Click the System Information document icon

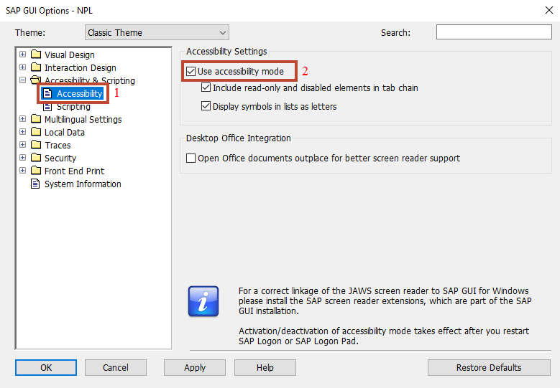[35, 184]
